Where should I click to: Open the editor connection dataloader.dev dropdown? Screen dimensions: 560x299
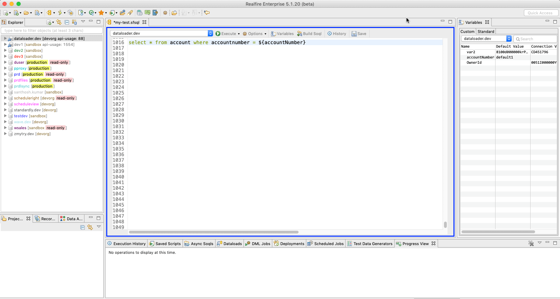click(x=162, y=33)
